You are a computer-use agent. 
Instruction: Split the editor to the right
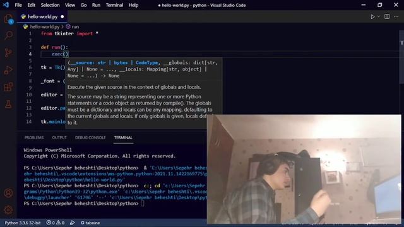(387, 17)
